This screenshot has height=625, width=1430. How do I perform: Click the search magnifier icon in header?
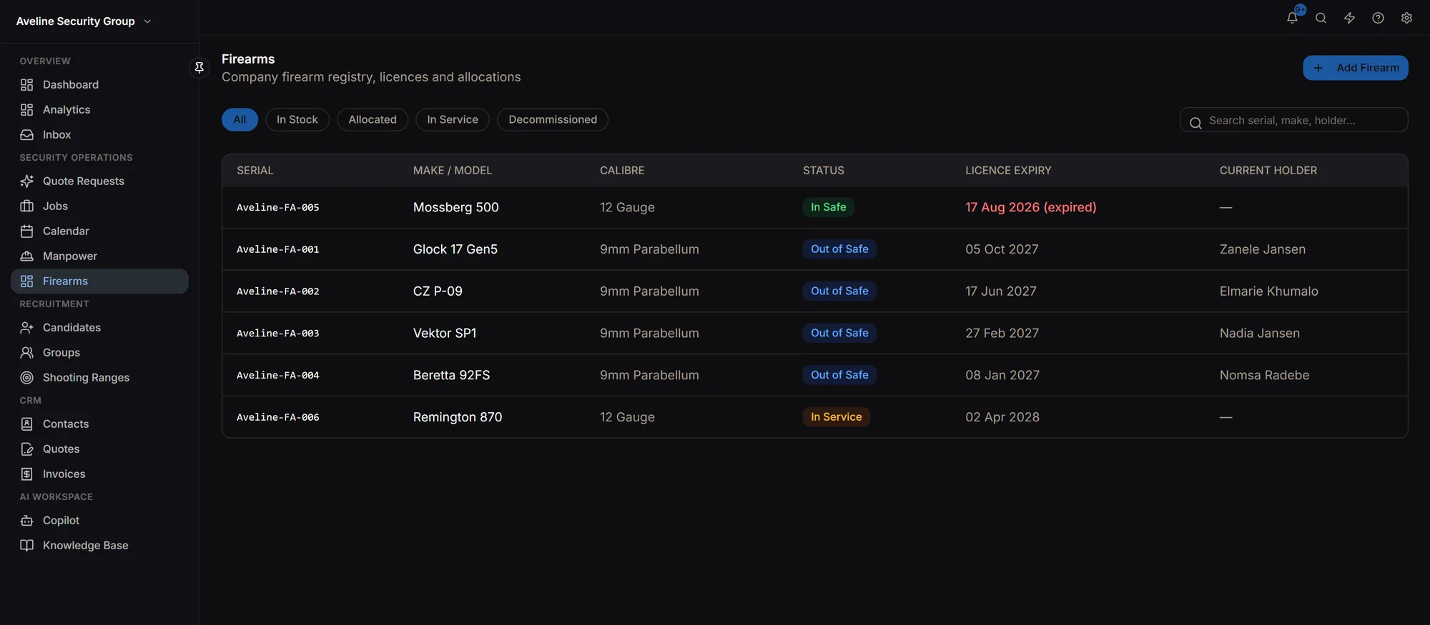coord(1321,18)
